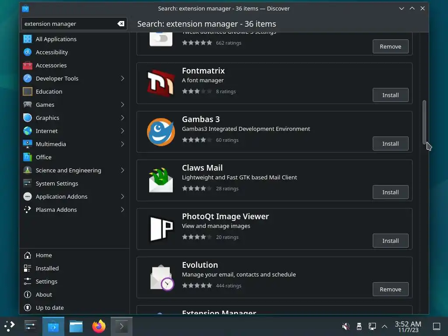Click the Education blackboard icon
448x336 pixels.
click(28, 91)
